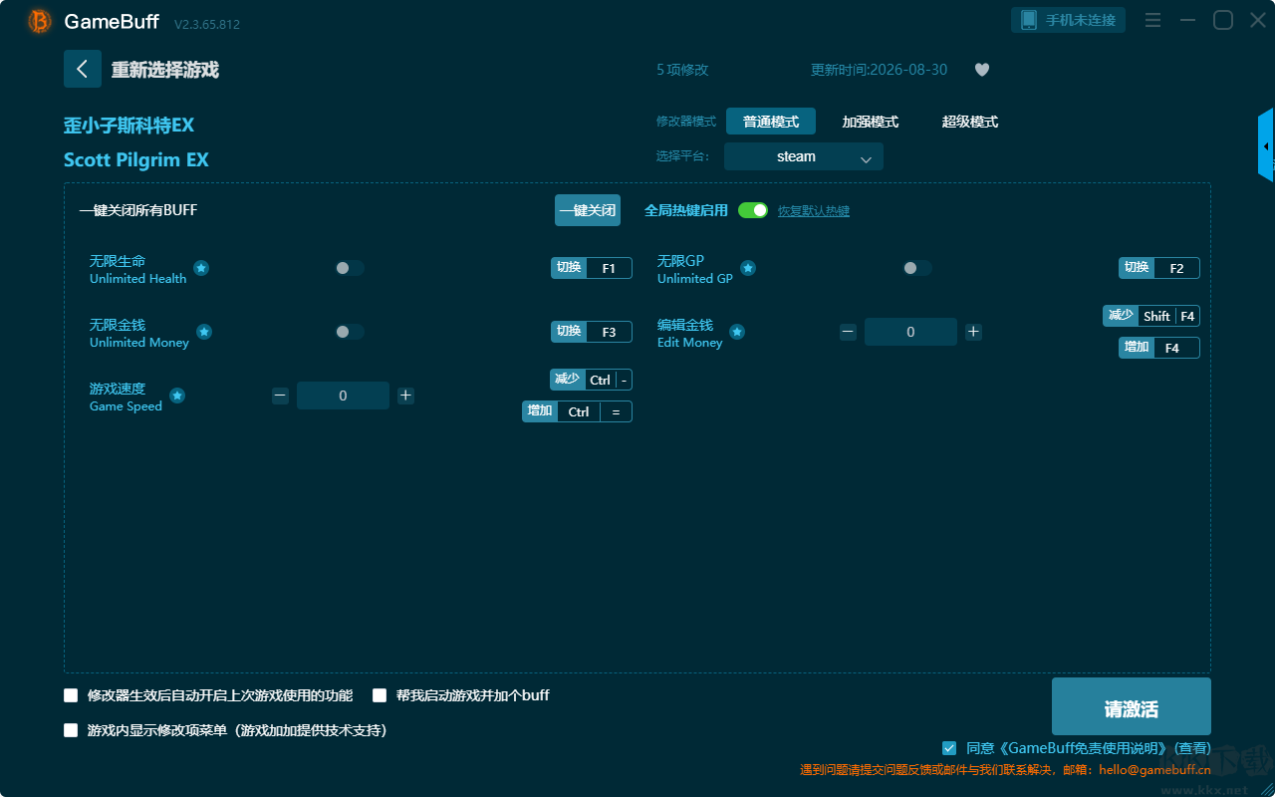Screen dimensions: 1275x797
Task: Click the star icon next to Unlimited GP
Action: click(x=748, y=268)
